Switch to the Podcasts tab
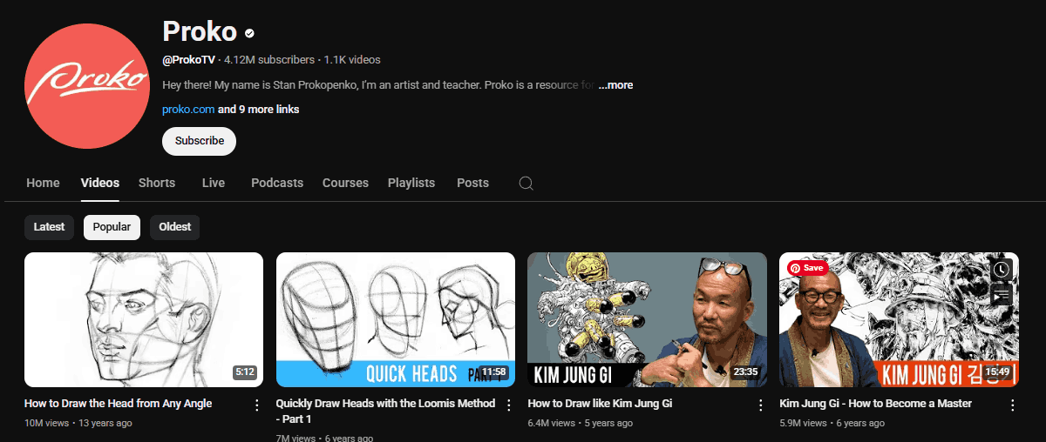 click(277, 183)
